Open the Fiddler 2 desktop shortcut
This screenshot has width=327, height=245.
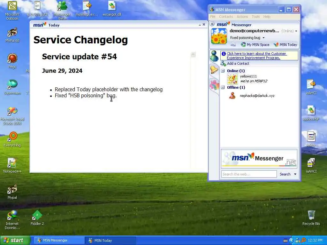(37, 218)
